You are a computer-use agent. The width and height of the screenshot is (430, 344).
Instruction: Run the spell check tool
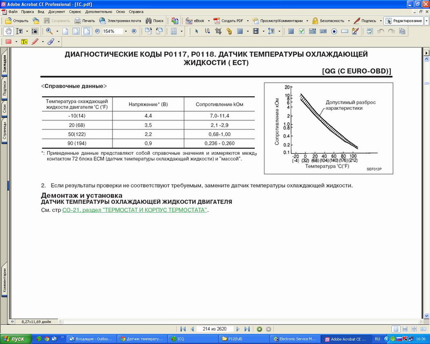(370, 31)
